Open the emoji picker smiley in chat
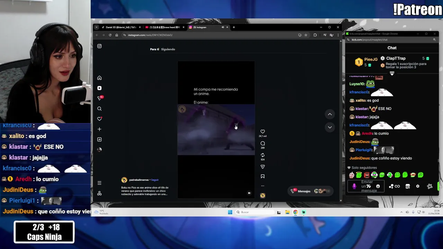The height and width of the screenshot is (249, 443). pyautogui.click(x=378, y=186)
